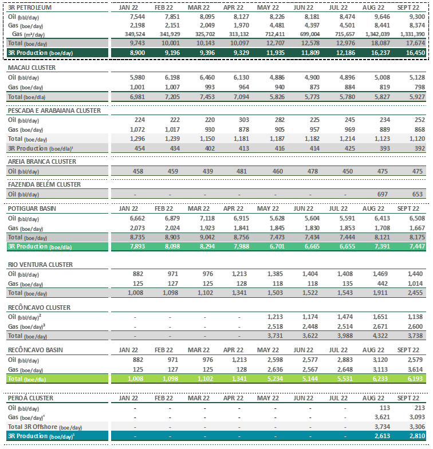Select the MACAU CLUSTER heading
The width and height of the screenshot is (433, 449).
click(x=32, y=68)
